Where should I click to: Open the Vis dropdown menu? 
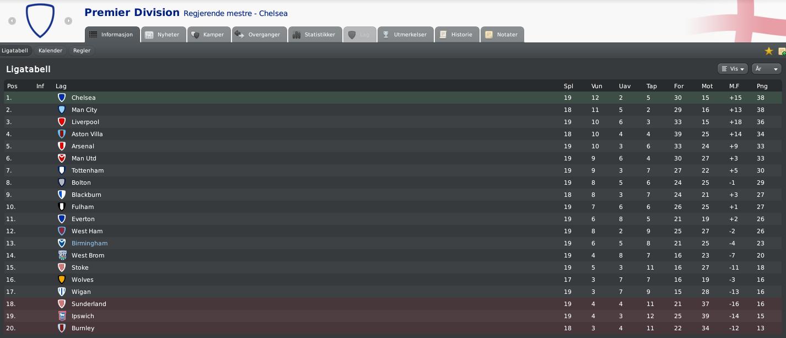733,69
